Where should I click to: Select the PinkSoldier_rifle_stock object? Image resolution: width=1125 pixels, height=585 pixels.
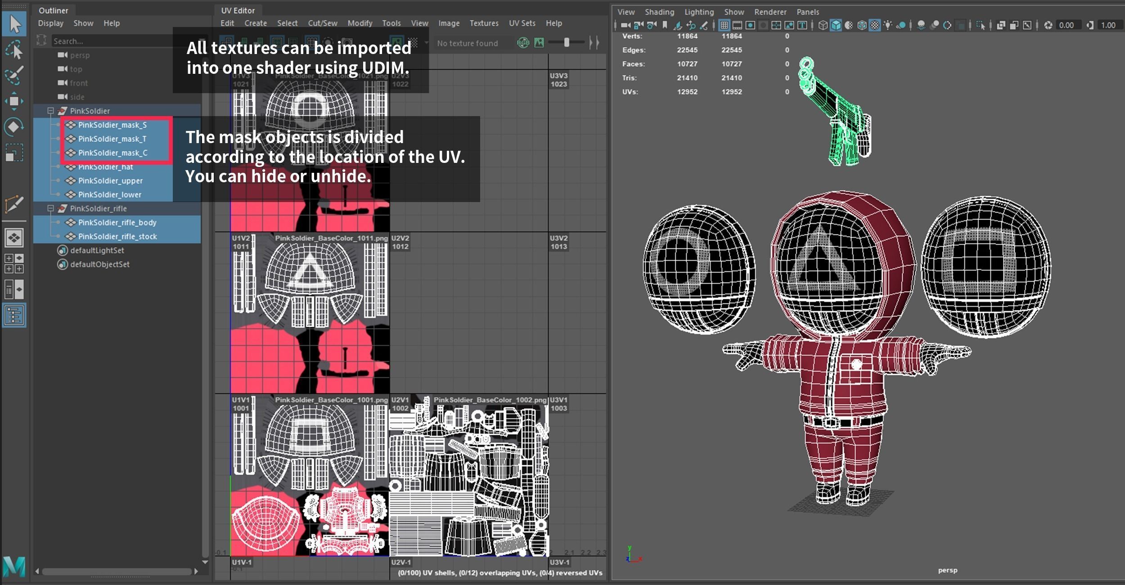pos(117,236)
